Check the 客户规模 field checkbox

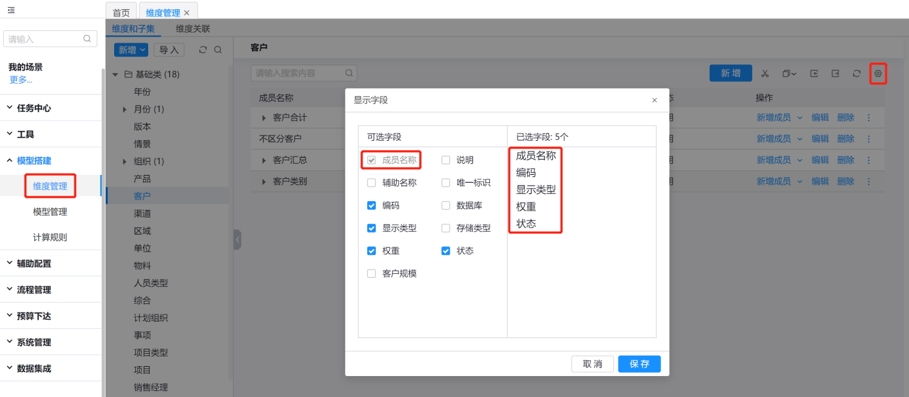coord(372,274)
